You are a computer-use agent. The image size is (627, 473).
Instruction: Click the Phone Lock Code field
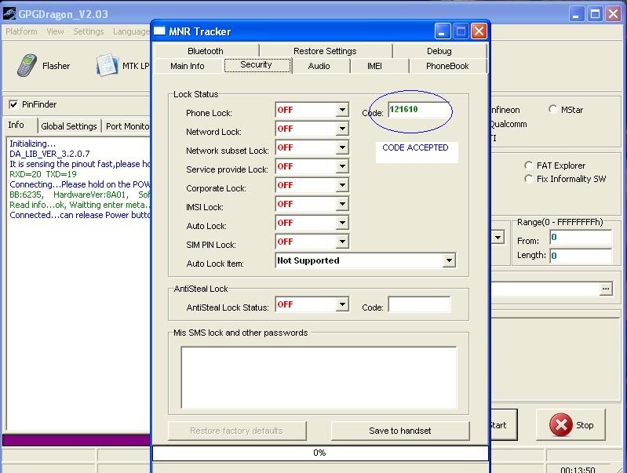[419, 110]
